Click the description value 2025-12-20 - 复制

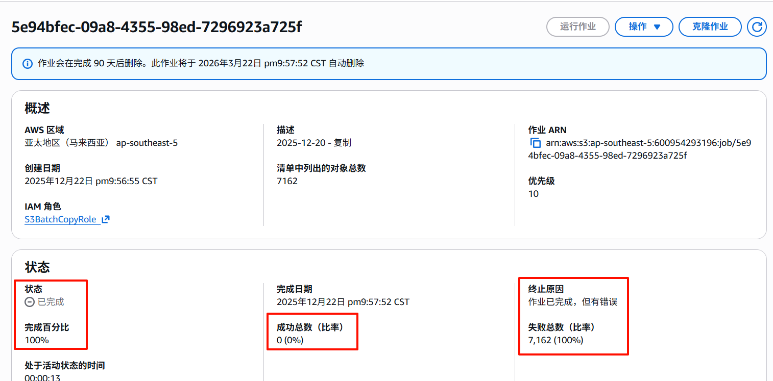(x=314, y=143)
